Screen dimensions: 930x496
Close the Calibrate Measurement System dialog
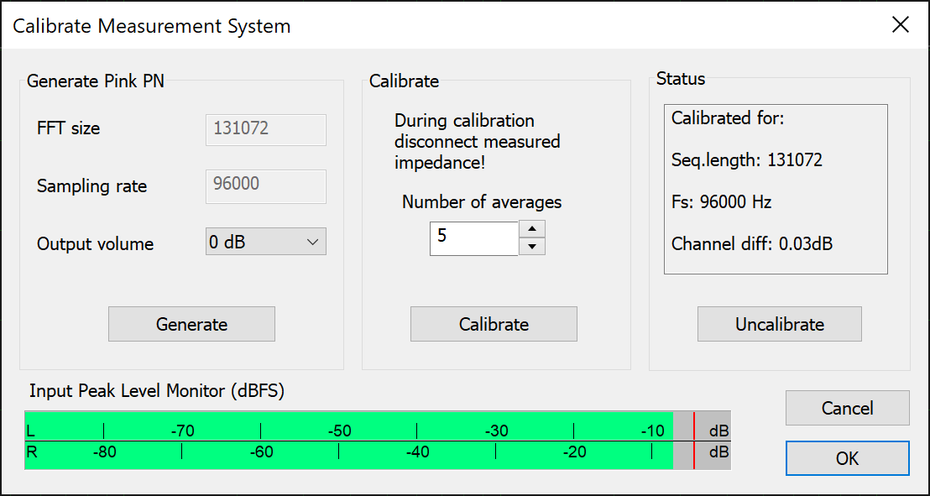coord(901,24)
